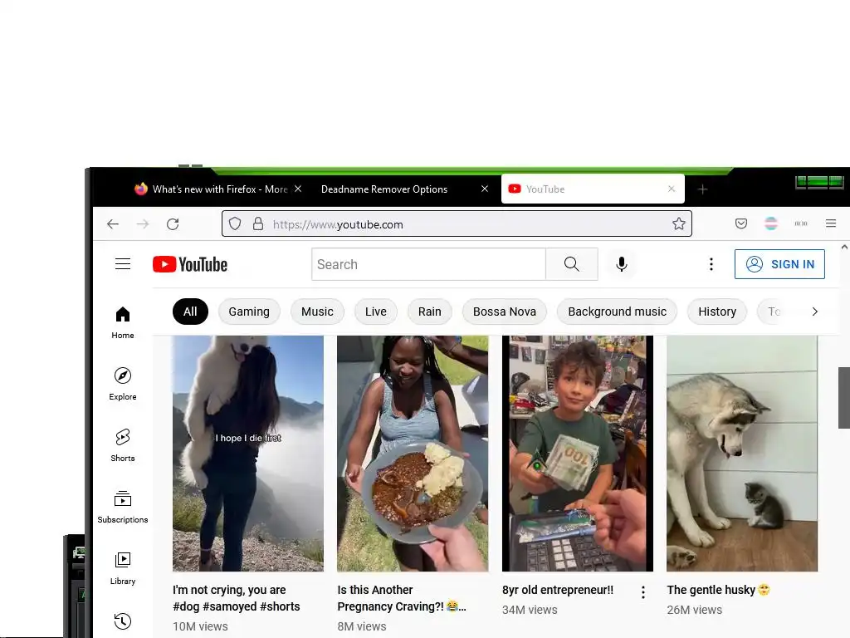Open the 8yr old entrepreneur thumbnail
The height and width of the screenshot is (638, 850).
pyautogui.click(x=578, y=453)
